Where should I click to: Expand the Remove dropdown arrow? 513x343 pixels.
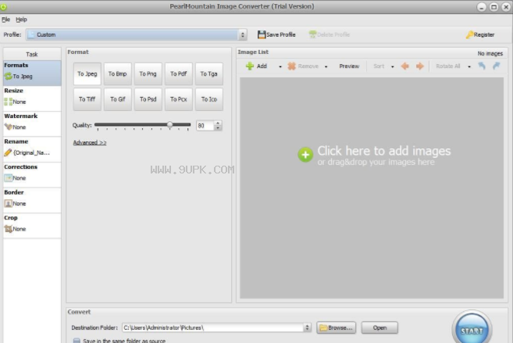point(326,66)
